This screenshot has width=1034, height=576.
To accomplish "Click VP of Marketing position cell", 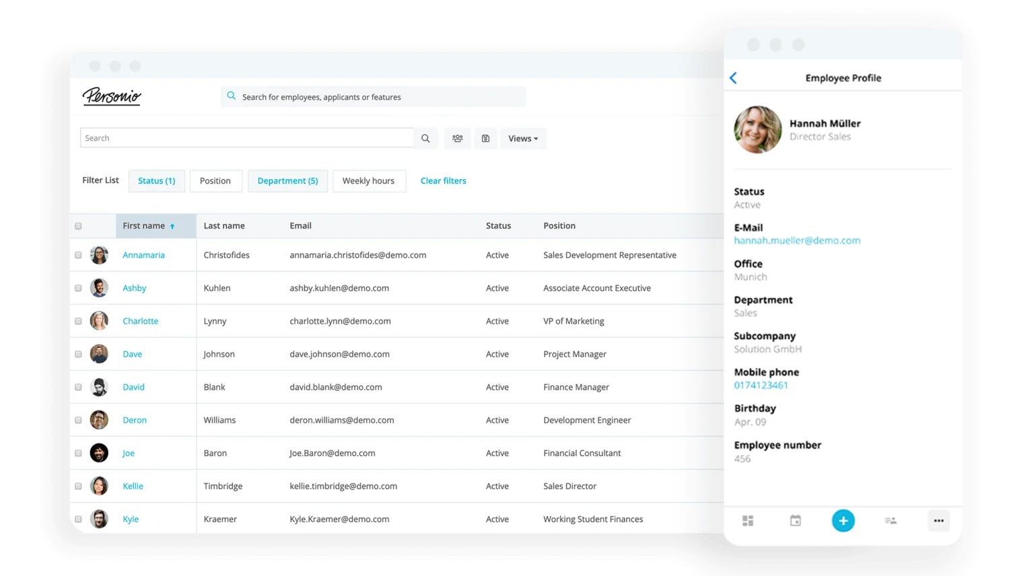I will click(574, 321).
